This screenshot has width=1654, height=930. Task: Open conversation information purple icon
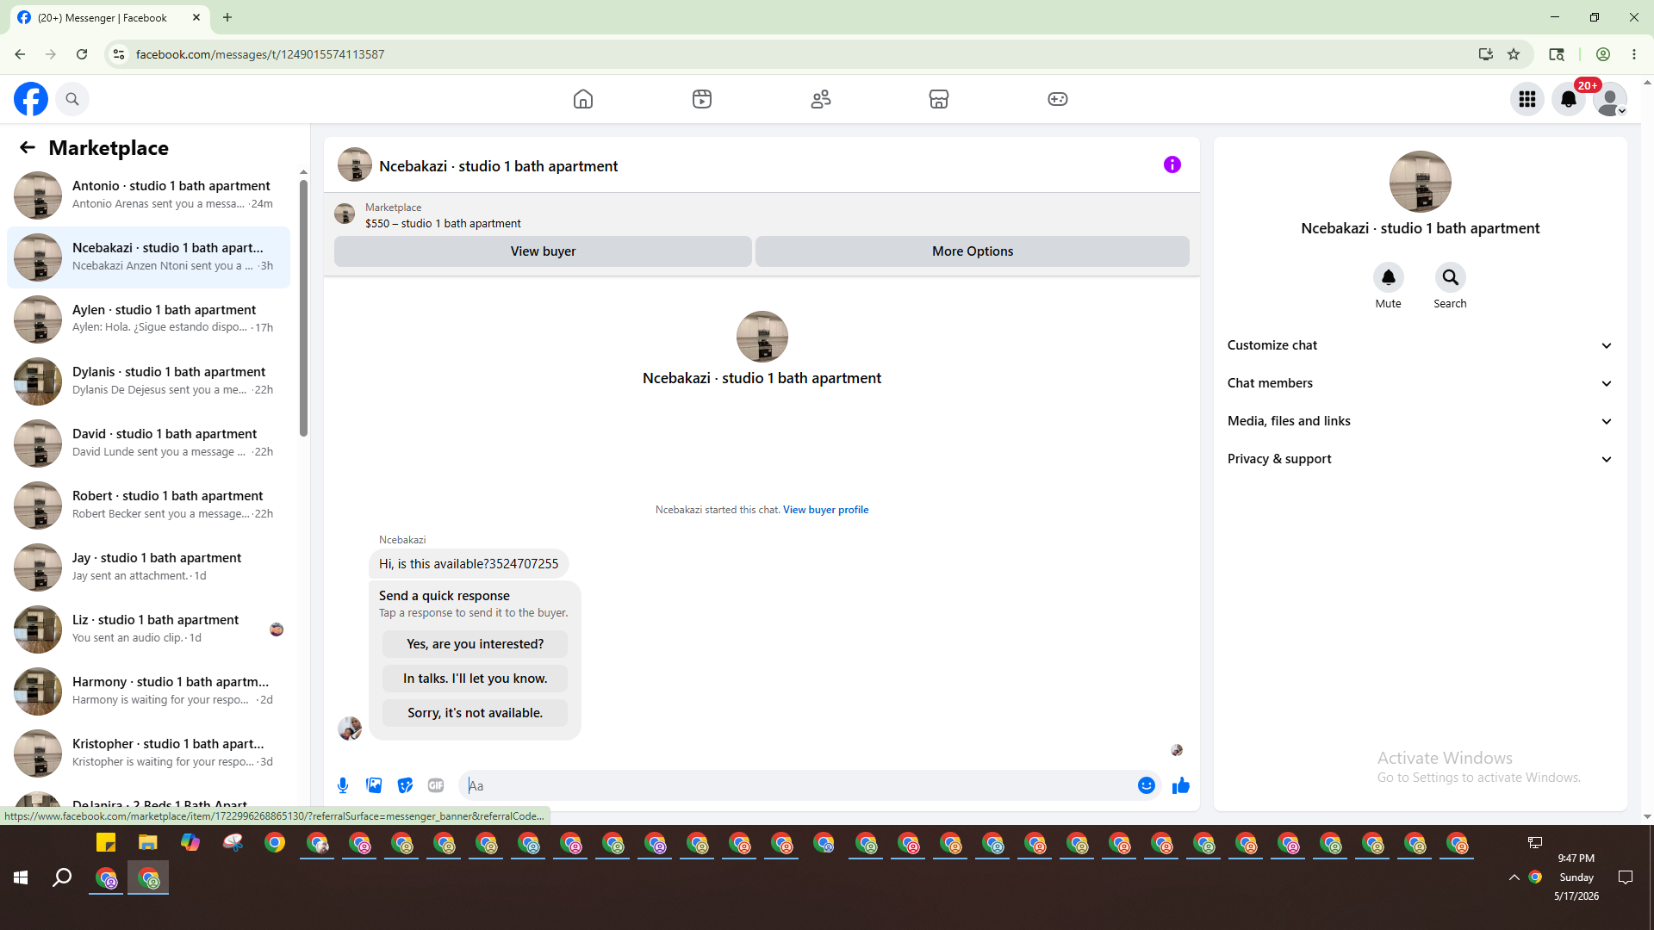[1172, 164]
